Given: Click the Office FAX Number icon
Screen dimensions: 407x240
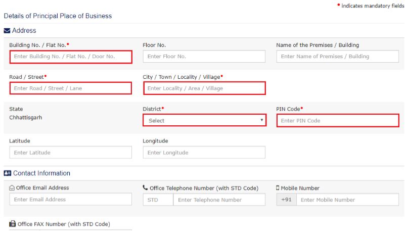Looking at the screenshot, I should pos(12,224).
